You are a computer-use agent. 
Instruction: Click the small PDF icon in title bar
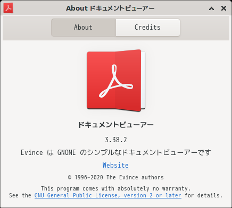tap(8, 8)
